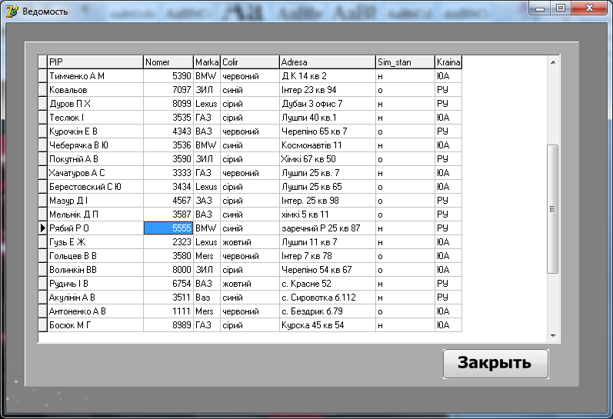Select the address cell с. Бездрик б.79
This screenshot has height=419, width=613.
[x=327, y=311]
